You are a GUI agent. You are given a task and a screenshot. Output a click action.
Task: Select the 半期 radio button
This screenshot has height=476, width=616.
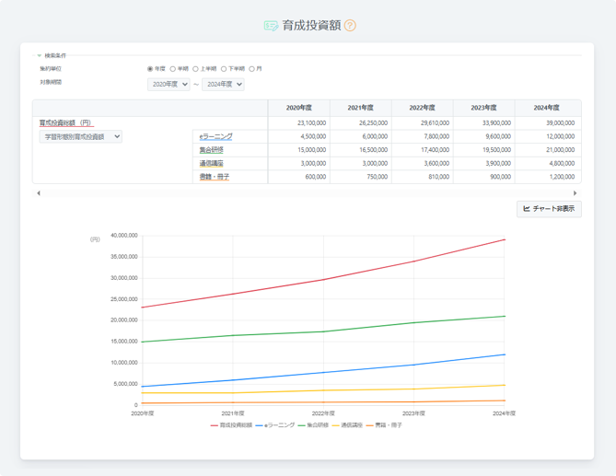pos(173,69)
